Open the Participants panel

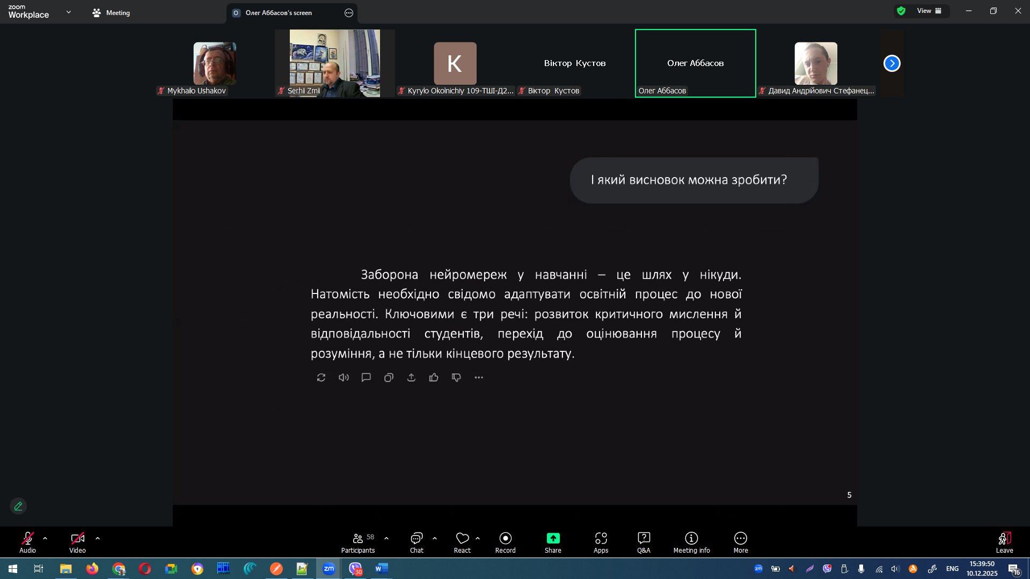pyautogui.click(x=357, y=541)
